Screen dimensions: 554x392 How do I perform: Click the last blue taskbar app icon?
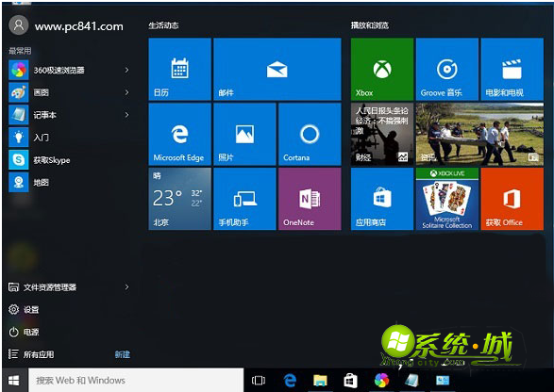[443, 381]
